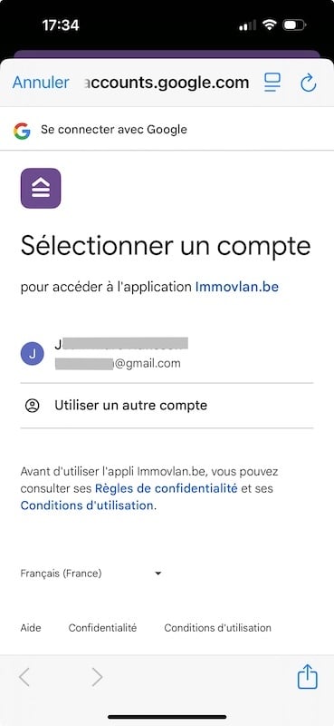Open the Français (France) language dropdown

pos(91,574)
